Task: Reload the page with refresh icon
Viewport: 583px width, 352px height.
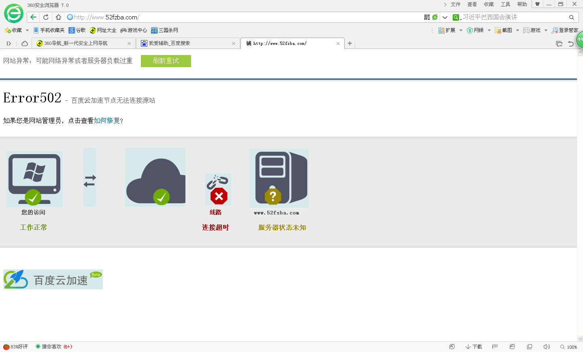Action: (x=46, y=17)
